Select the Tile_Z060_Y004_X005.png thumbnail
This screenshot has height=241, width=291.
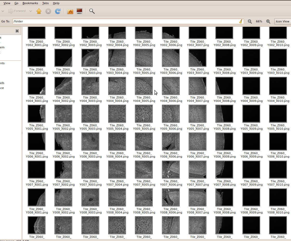144,86
